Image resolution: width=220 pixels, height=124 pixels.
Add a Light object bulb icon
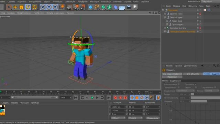(135, 7)
